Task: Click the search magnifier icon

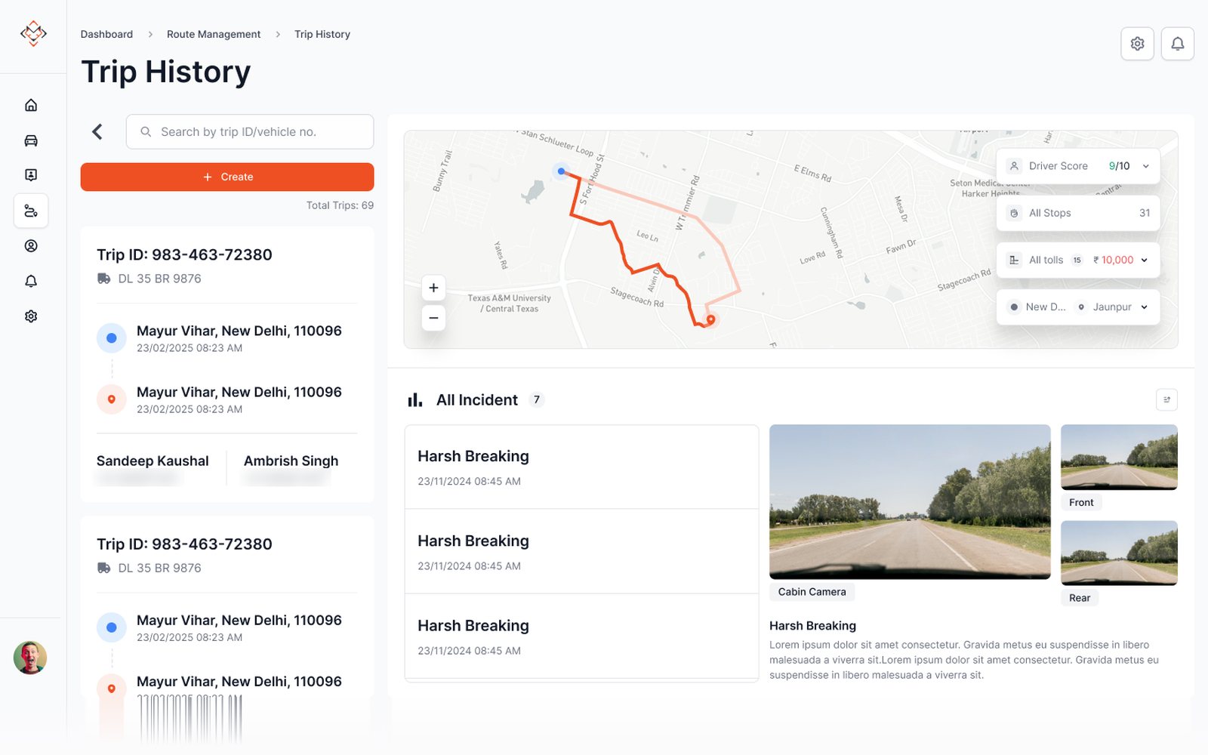Action: point(146,131)
